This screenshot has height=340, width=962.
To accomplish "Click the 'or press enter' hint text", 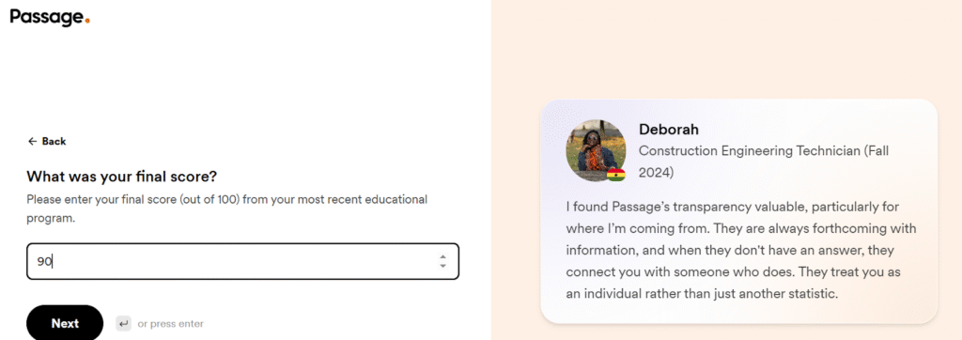I will [x=171, y=323].
